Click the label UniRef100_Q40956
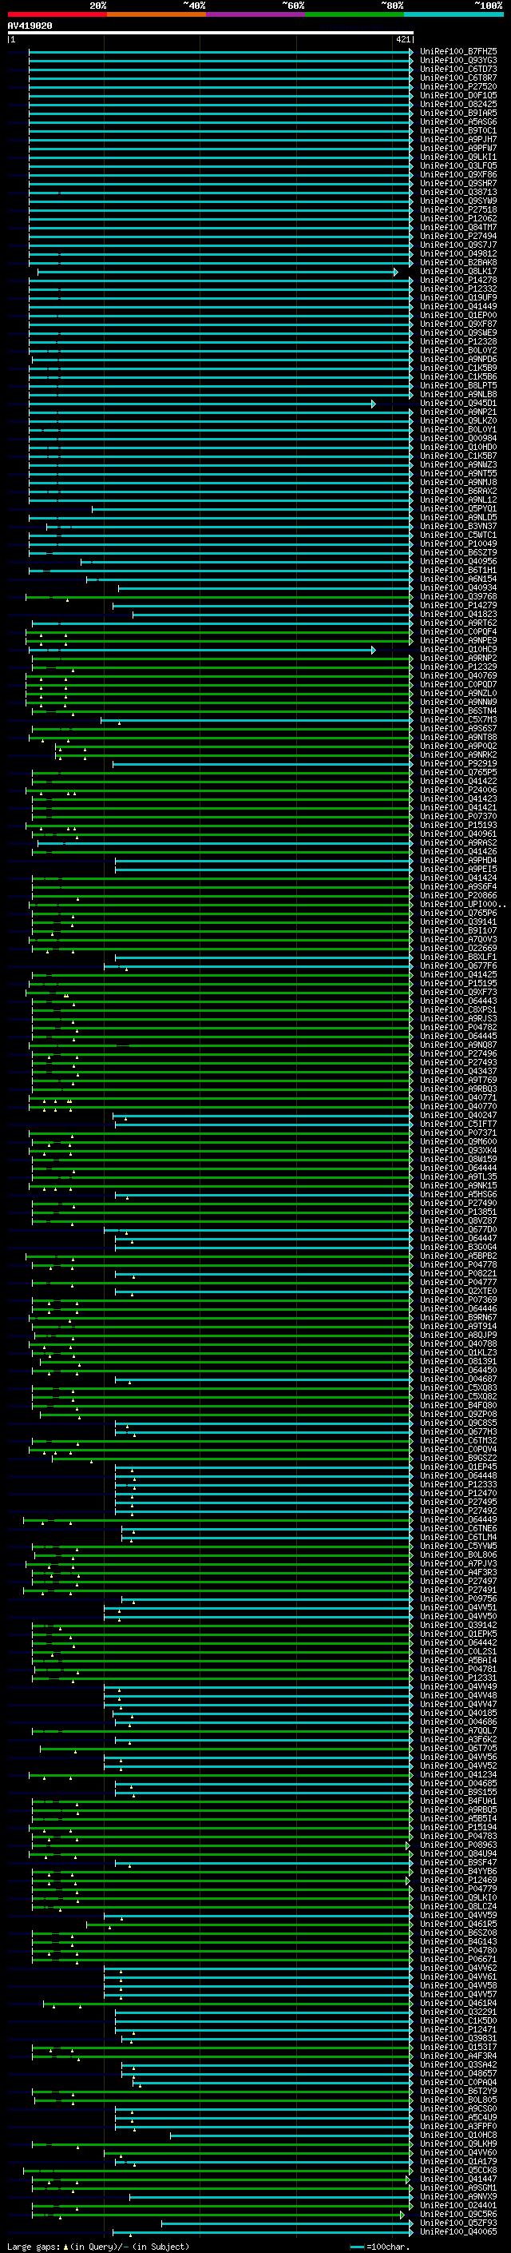 (x=458, y=562)
